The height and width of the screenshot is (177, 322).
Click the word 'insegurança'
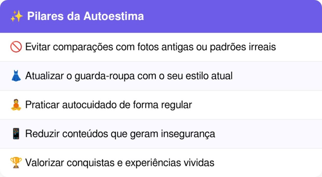188,134
